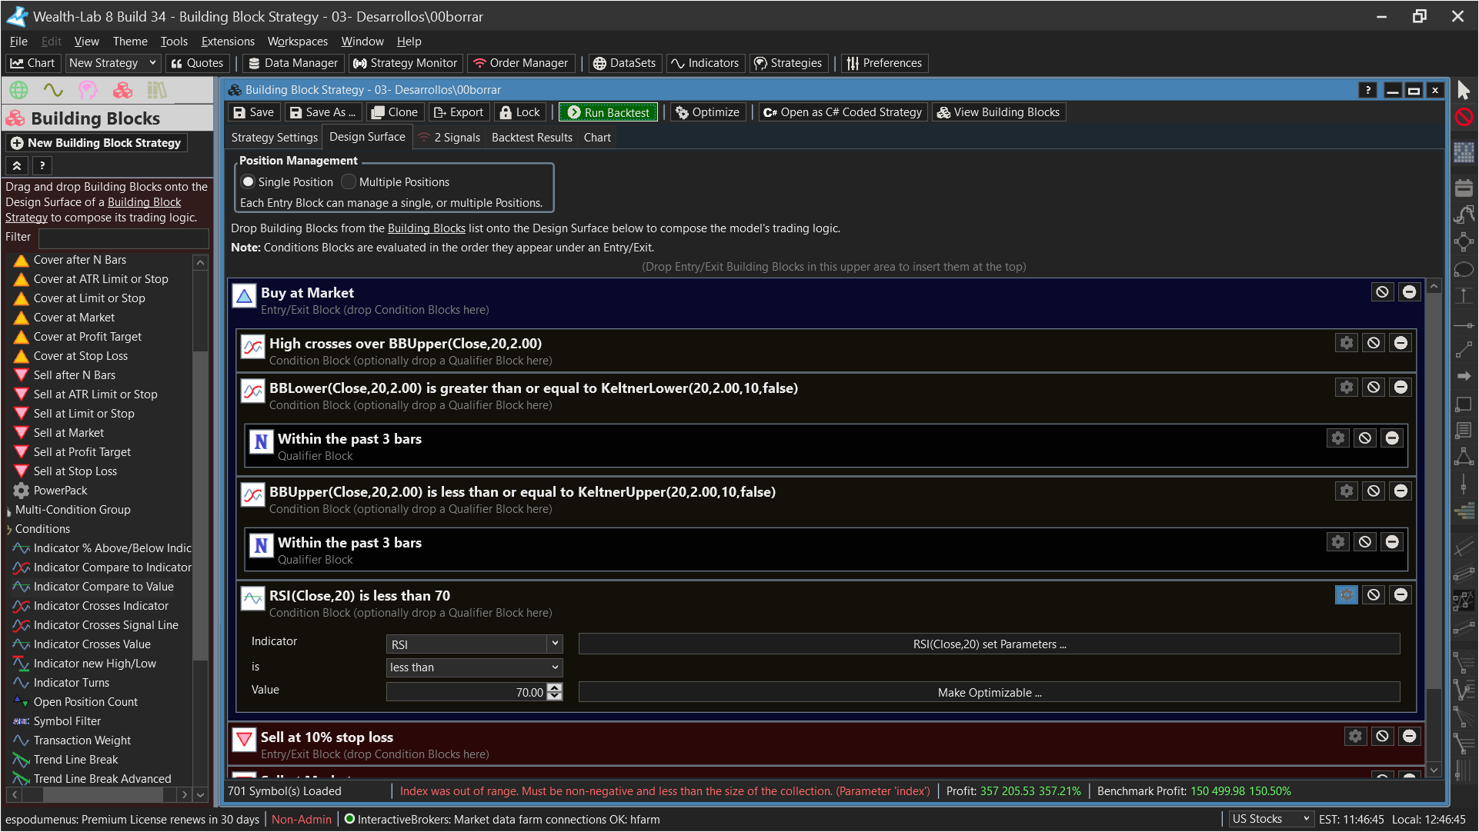
Task: Remove the Buy at Market block
Action: [1409, 292]
